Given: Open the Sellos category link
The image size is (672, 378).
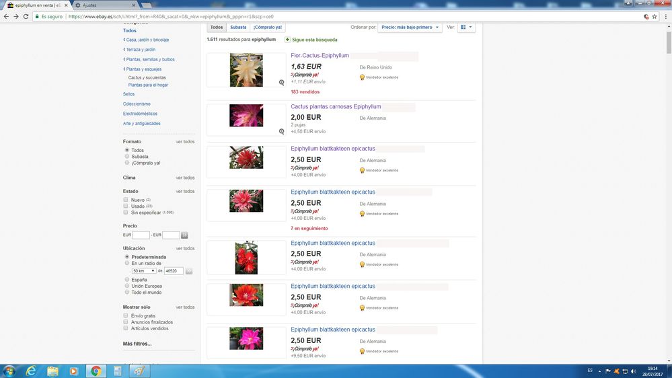Looking at the screenshot, I should coord(128,94).
